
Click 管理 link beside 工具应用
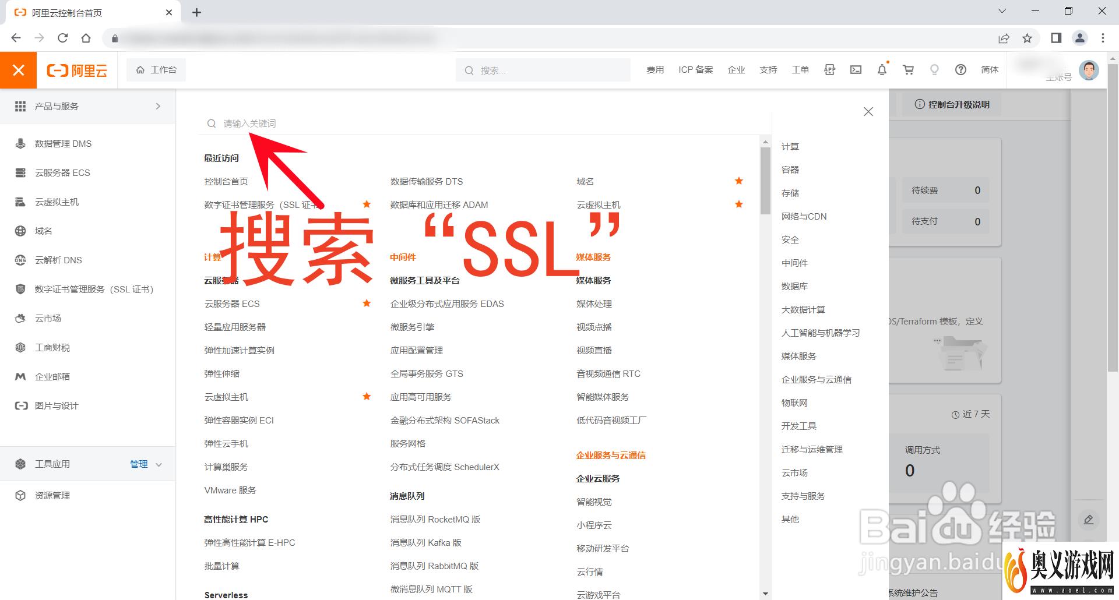(x=139, y=464)
